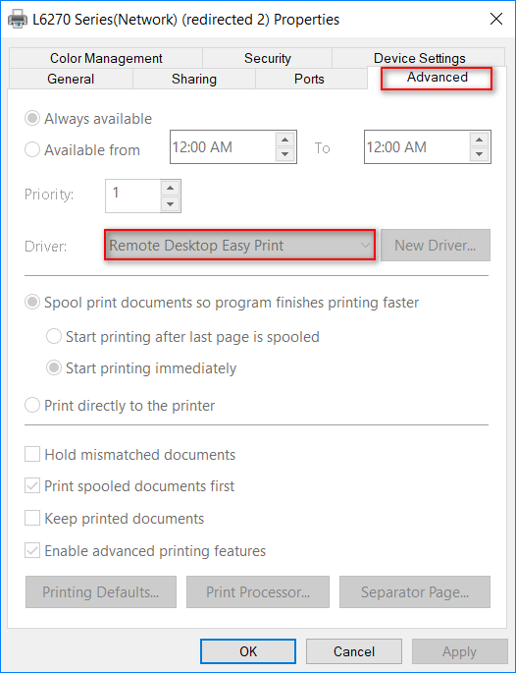Image resolution: width=516 pixels, height=673 pixels.
Task: Confirm with the OK button
Action: click(x=248, y=651)
